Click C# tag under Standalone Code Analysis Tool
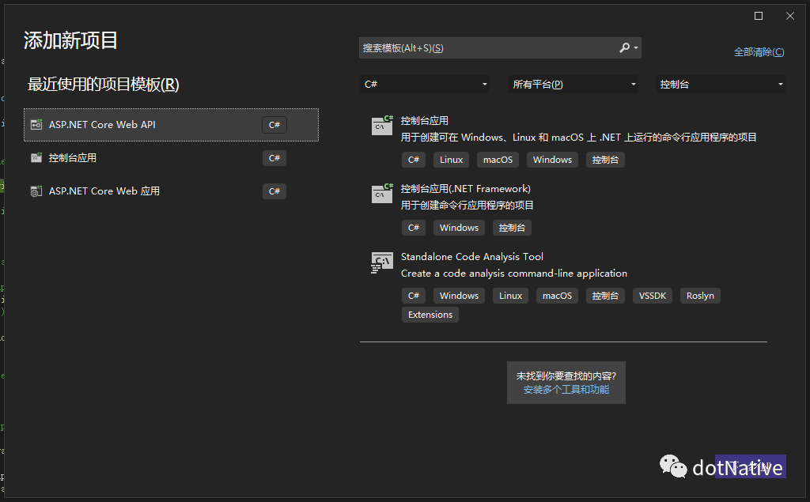Screen dimensions: 810x502 [x=413, y=296]
